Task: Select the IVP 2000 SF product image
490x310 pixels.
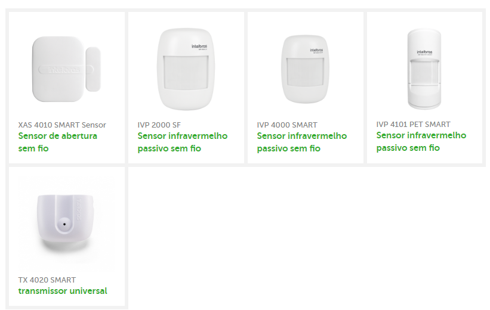Action: [x=186, y=69]
